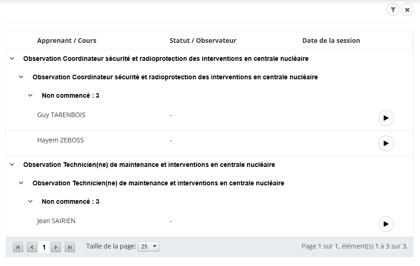The image size is (420, 266).
Task: Sort by Apprenant / Cours column
Action: click(x=67, y=41)
